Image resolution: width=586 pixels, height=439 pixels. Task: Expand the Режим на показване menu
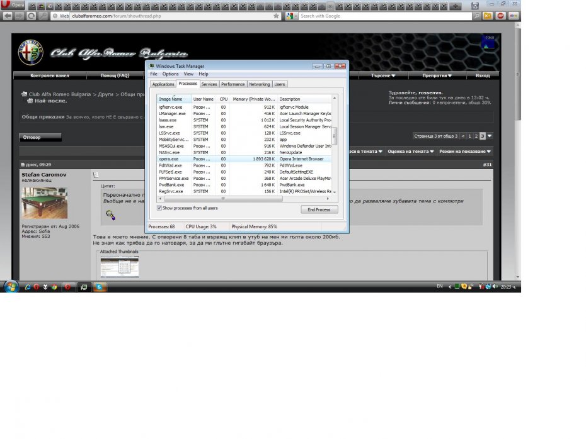[x=465, y=152]
